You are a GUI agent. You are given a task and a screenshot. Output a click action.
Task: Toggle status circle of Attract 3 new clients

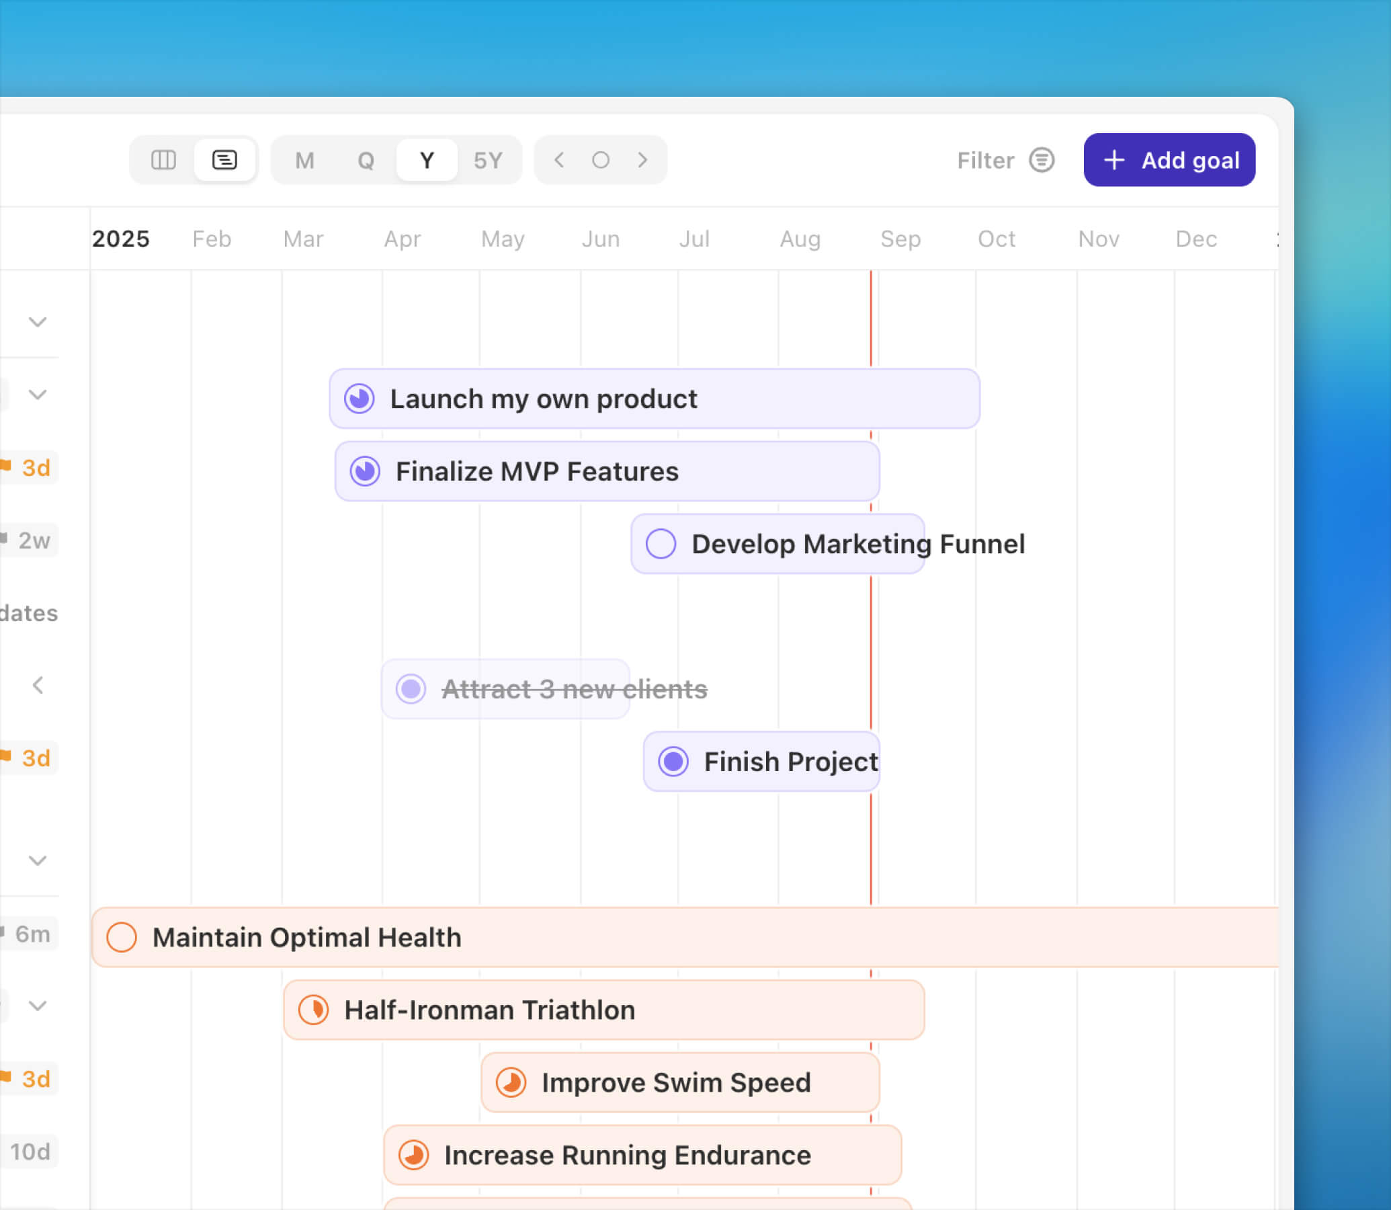(411, 689)
